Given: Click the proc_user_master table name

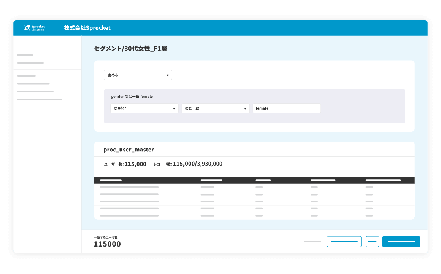Looking at the screenshot, I should coord(128,150).
